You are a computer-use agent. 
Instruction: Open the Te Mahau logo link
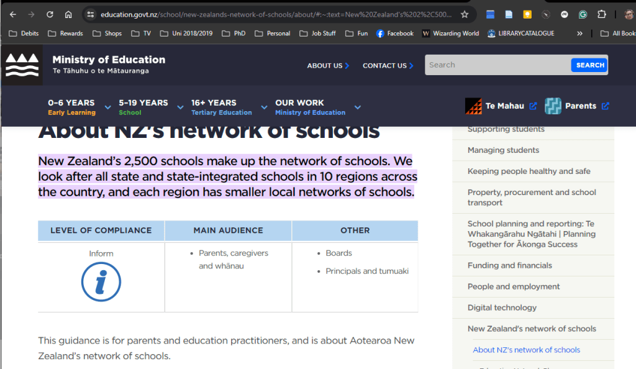click(x=474, y=106)
